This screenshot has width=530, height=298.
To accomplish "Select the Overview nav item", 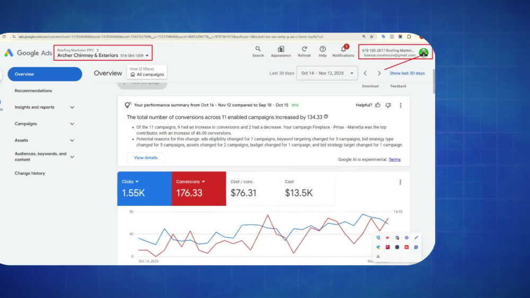I will point(45,74).
